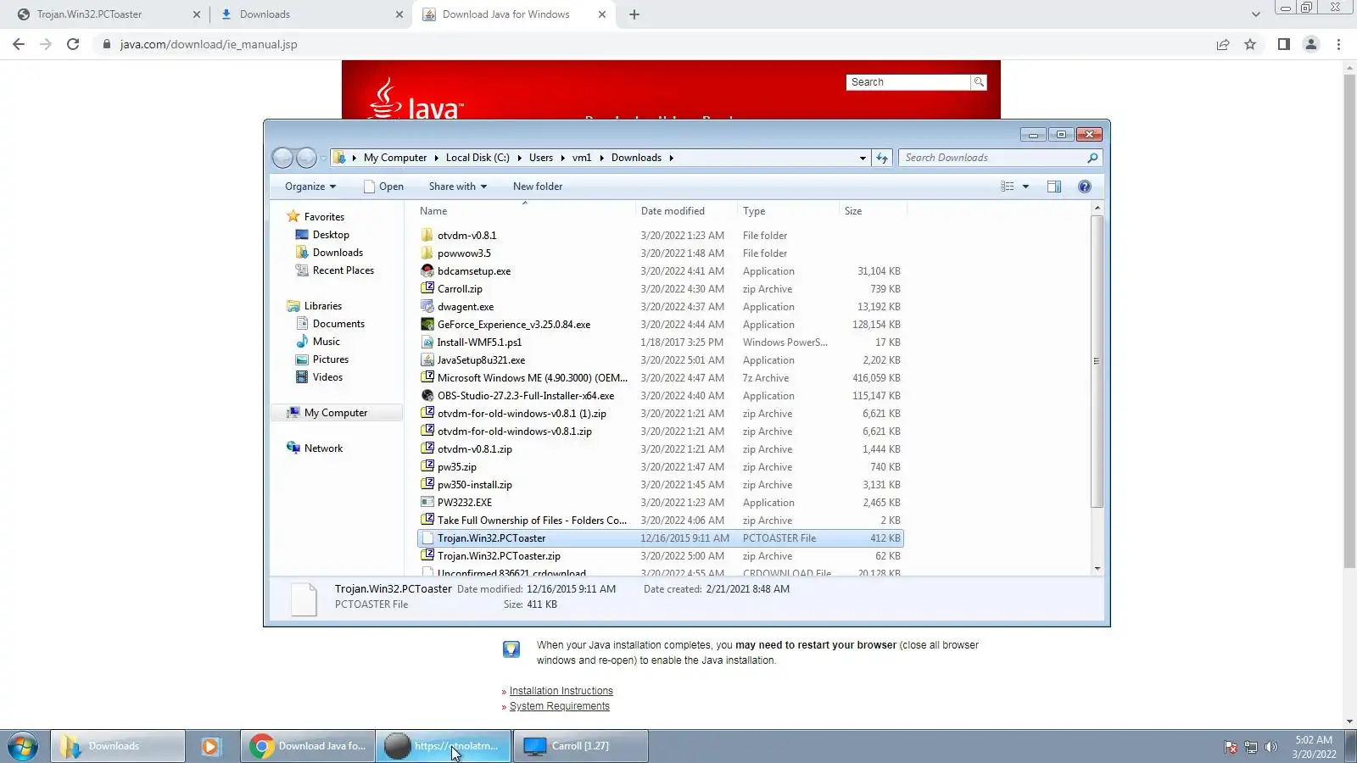Click the New folder button
The height and width of the screenshot is (763, 1357).
[x=538, y=187]
